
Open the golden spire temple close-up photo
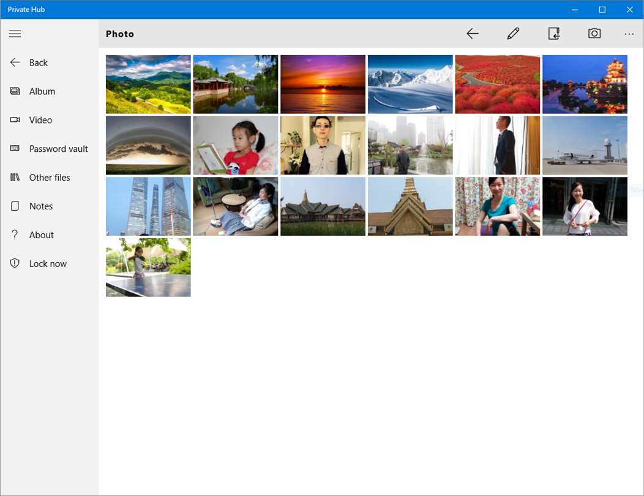(x=410, y=206)
